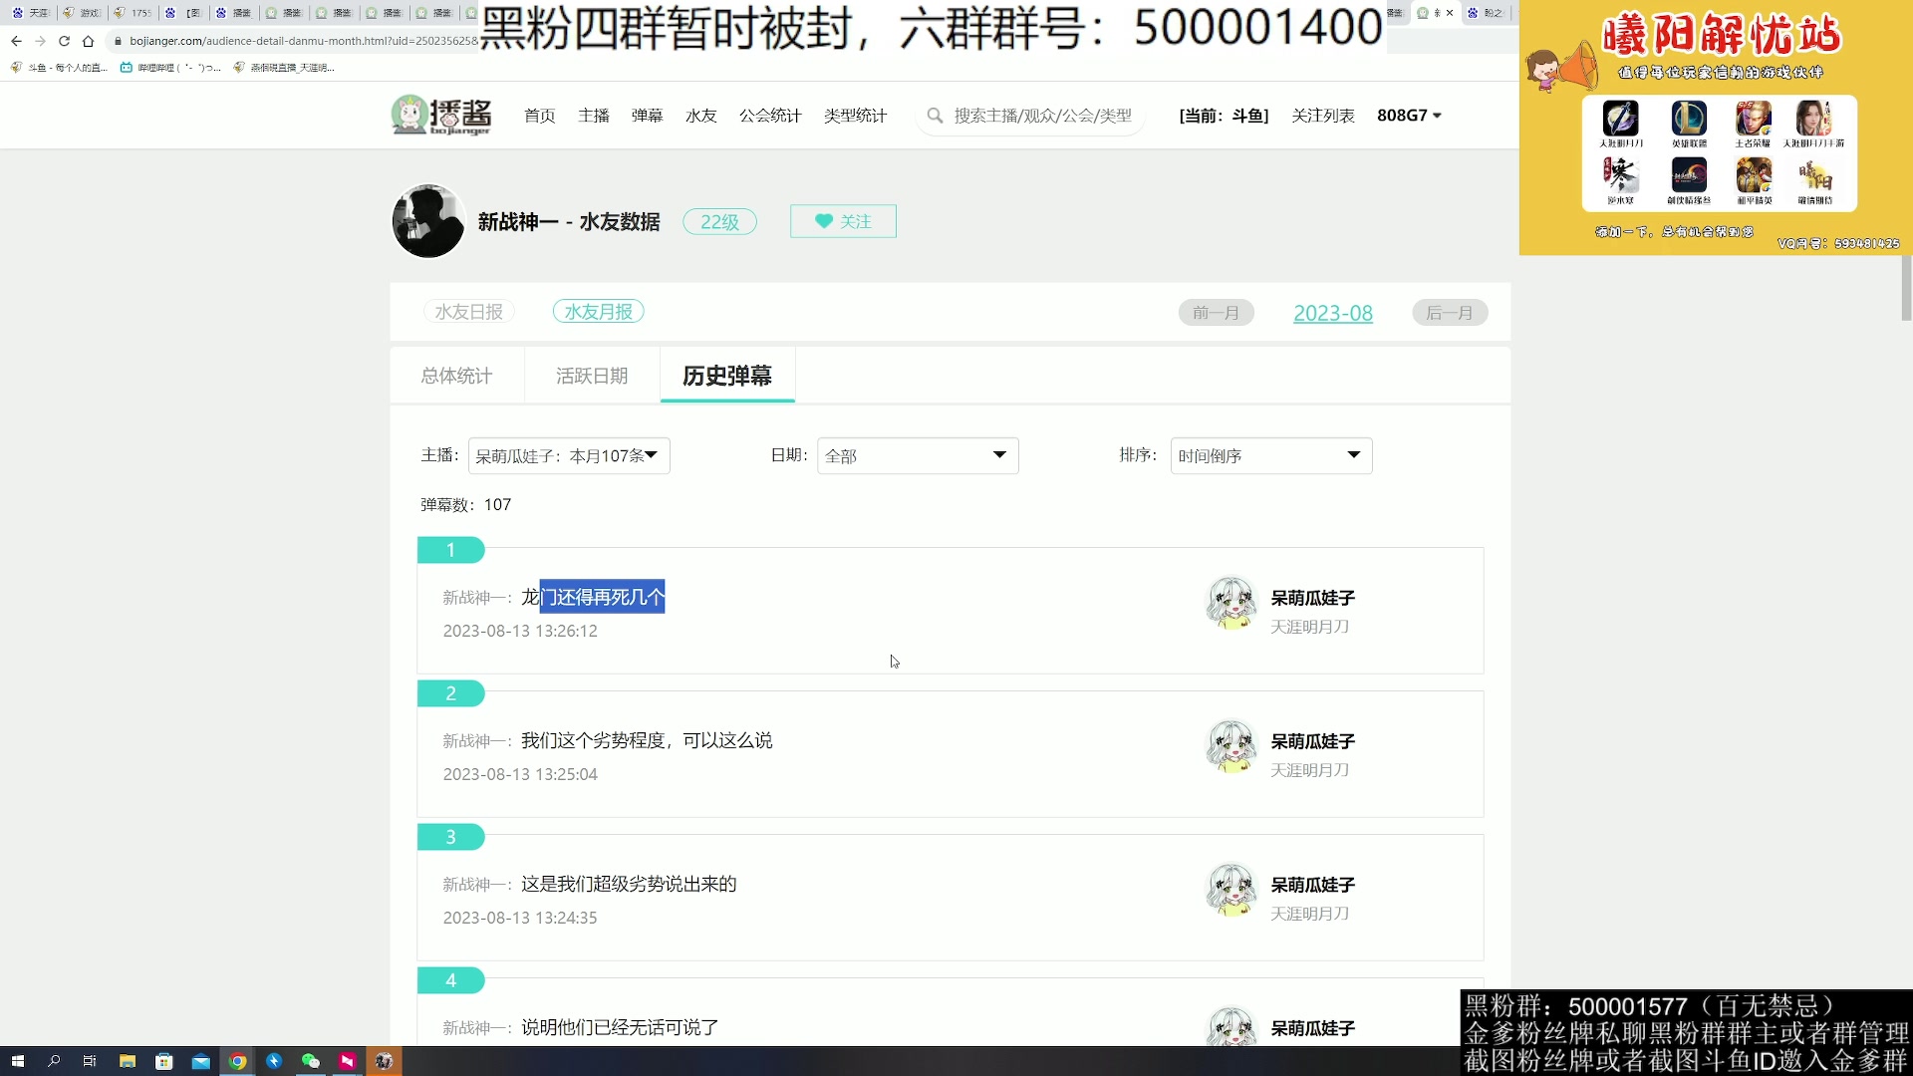
Task: Click the 播酱 bojianger site logo
Action: (x=440, y=115)
